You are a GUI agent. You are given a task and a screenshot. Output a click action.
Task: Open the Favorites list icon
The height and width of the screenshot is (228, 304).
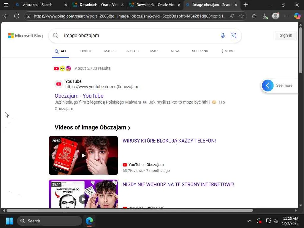(254, 16)
